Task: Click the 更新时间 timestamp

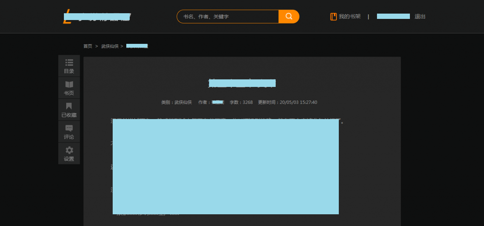Action: tap(298, 102)
